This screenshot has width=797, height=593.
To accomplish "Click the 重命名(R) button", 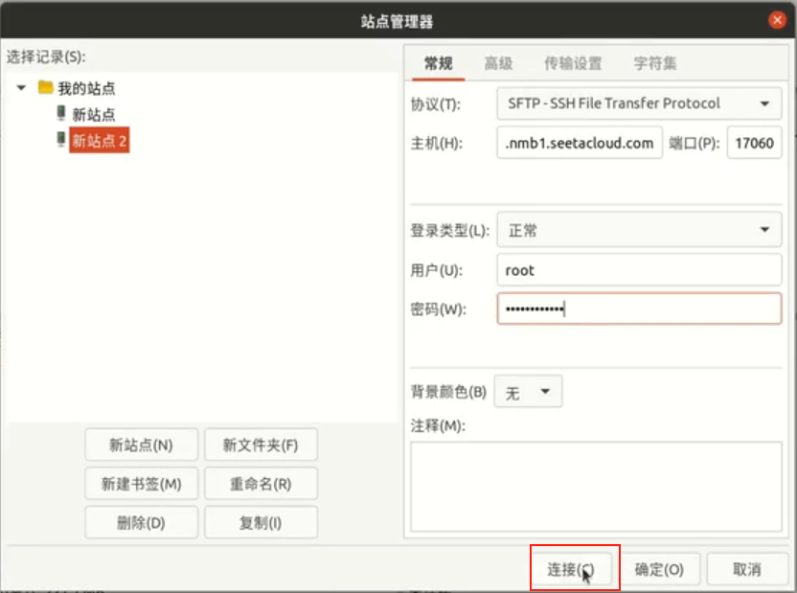I will 261,484.
